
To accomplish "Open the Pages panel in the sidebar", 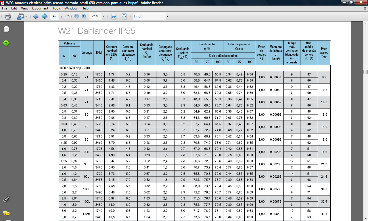I will coord(6,29).
